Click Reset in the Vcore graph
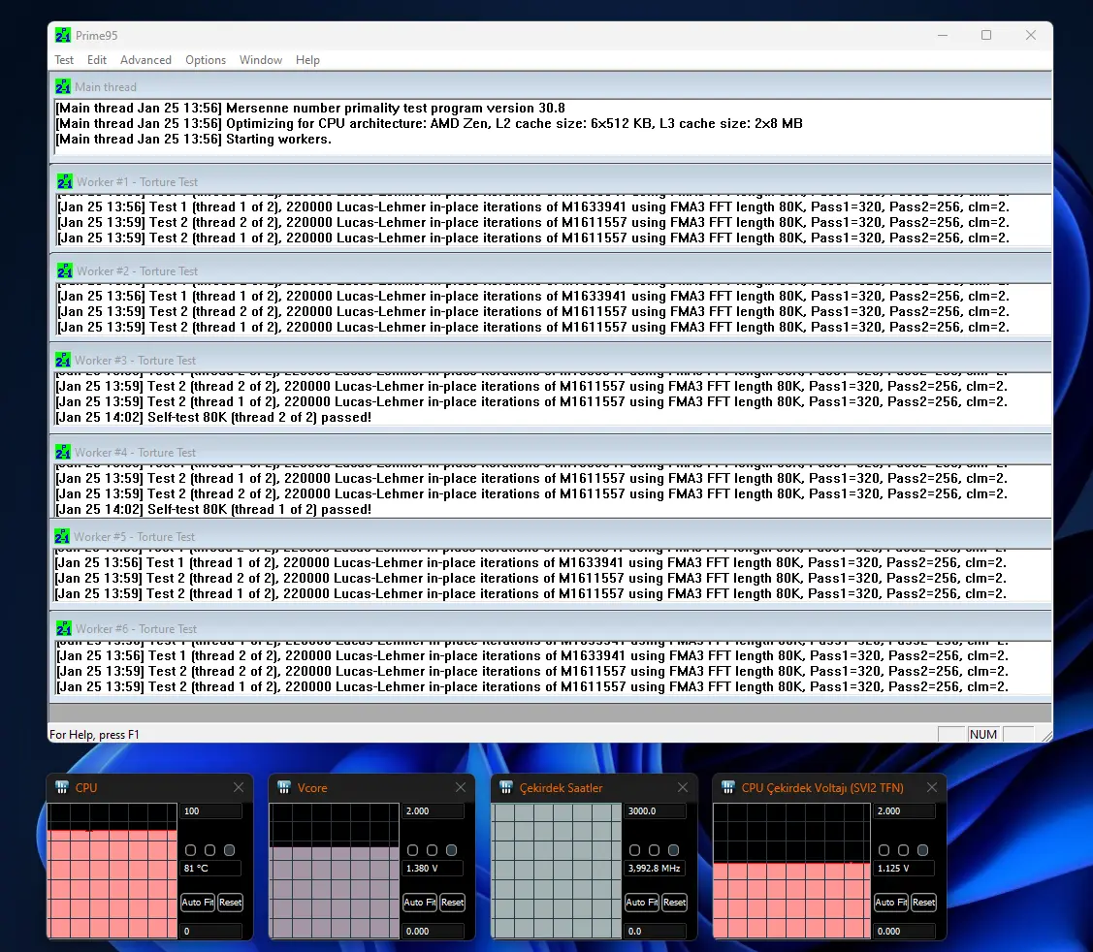This screenshot has width=1093, height=952. point(452,902)
